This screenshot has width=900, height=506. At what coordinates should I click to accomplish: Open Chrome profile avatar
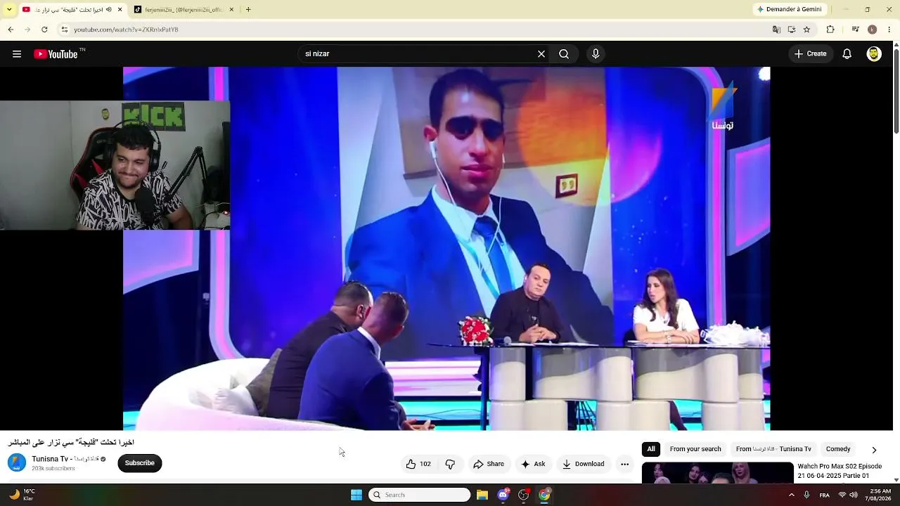coord(872,30)
